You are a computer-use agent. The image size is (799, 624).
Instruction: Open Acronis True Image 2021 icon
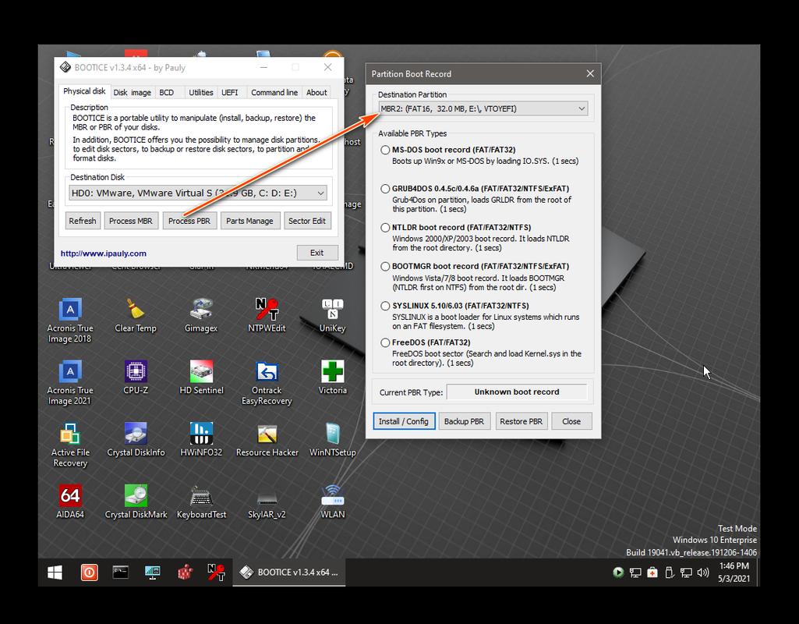coord(70,382)
